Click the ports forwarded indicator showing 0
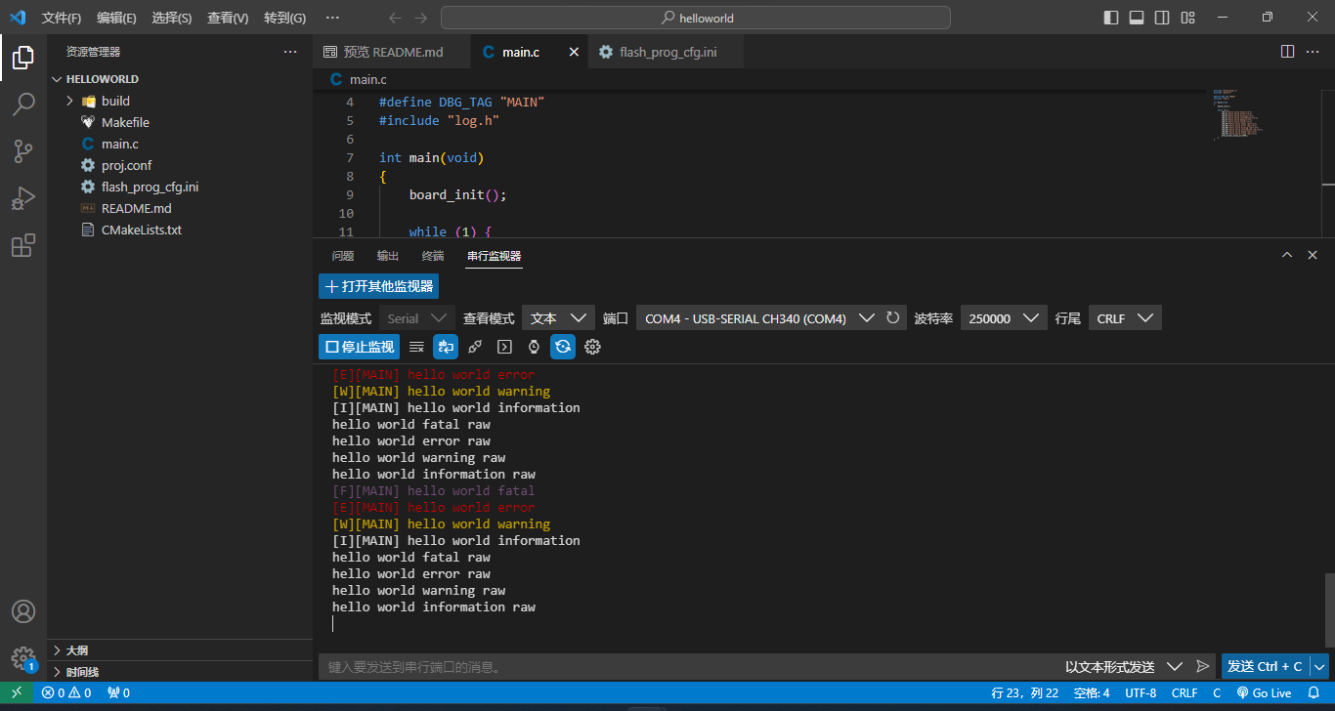The image size is (1335, 711). point(118,692)
